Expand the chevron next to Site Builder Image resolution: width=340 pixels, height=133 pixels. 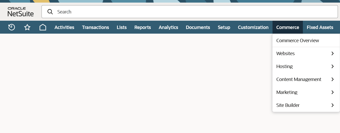click(x=332, y=105)
